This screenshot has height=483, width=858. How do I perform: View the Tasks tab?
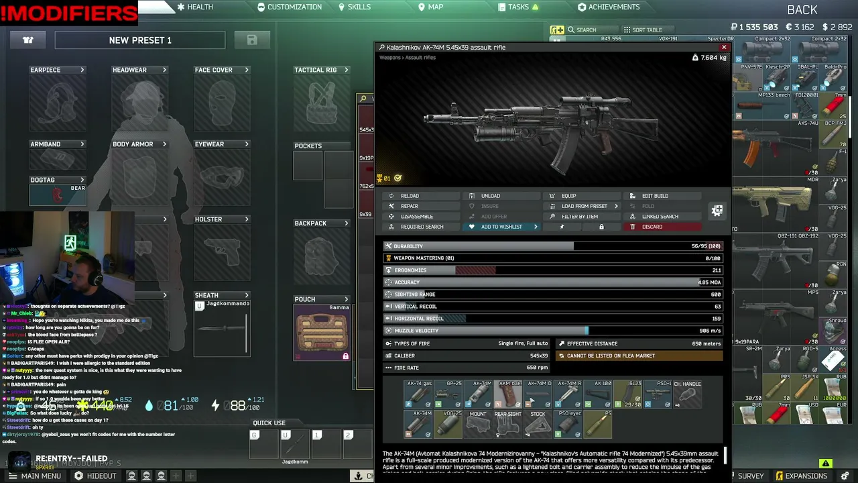coord(519,7)
